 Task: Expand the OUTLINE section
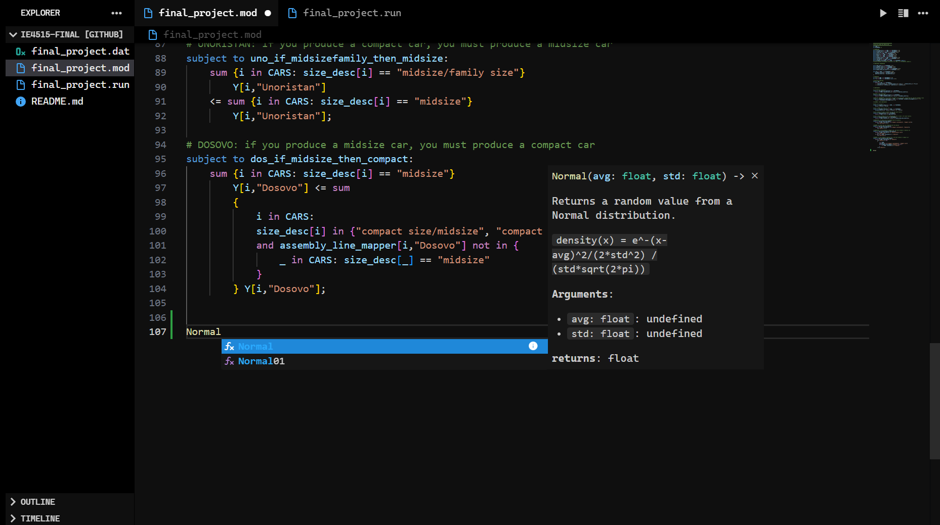point(13,502)
